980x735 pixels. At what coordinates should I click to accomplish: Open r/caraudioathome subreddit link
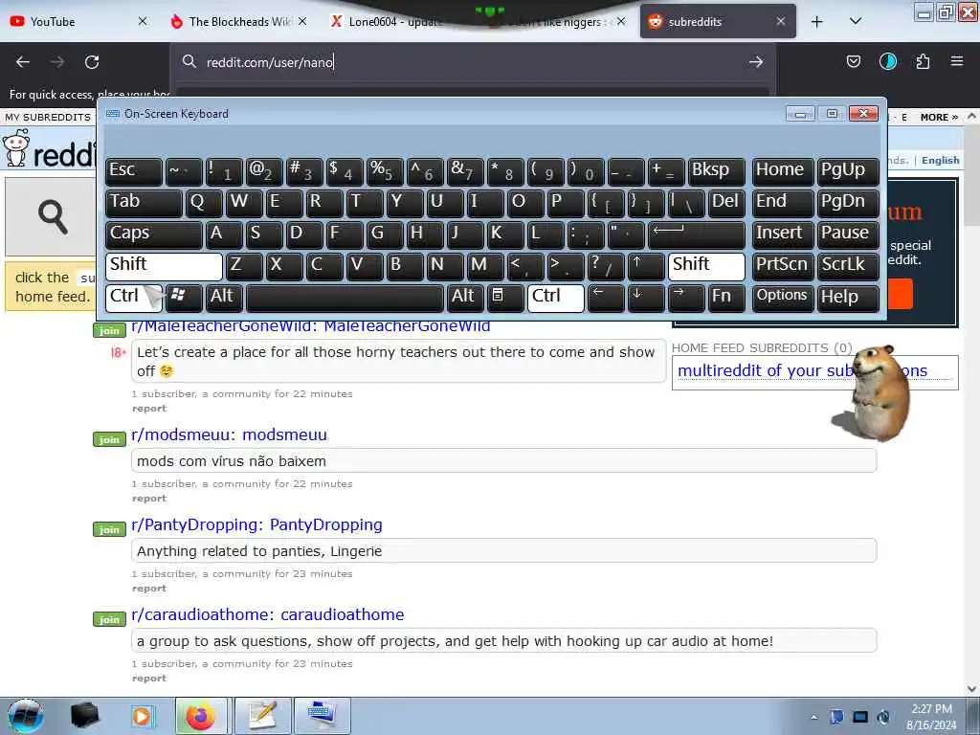268,614
